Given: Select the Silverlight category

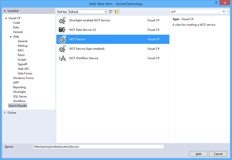Looking at the screenshot, I should (x=19, y=92).
